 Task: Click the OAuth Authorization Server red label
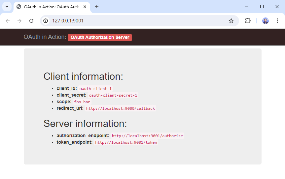[100, 37]
